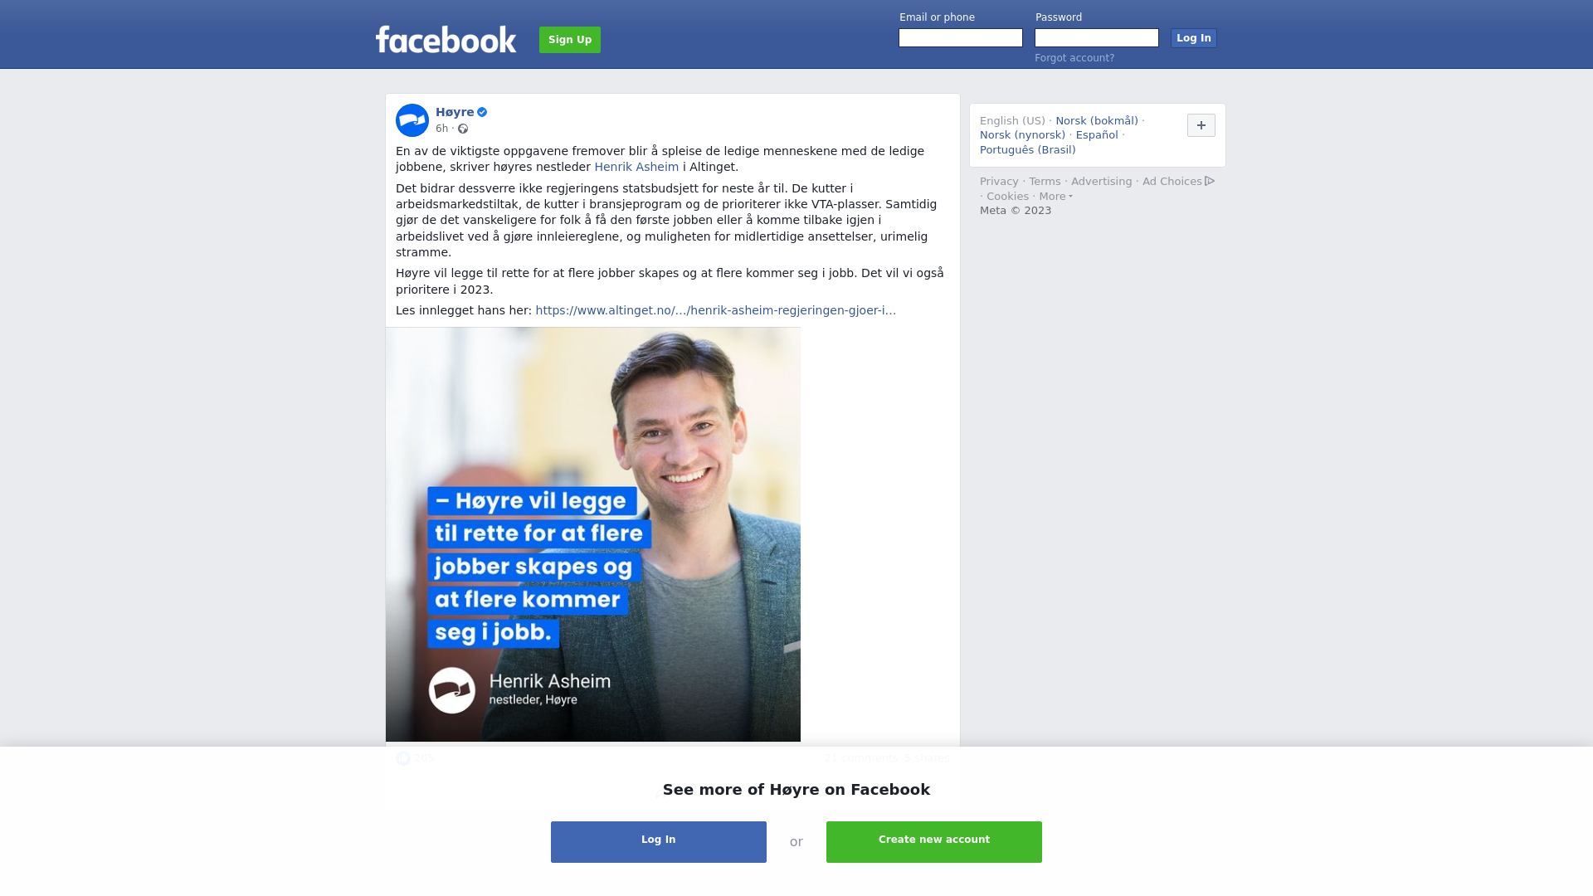Open the altinget.no article link
This screenshot has height=896, width=1593.
715,310
